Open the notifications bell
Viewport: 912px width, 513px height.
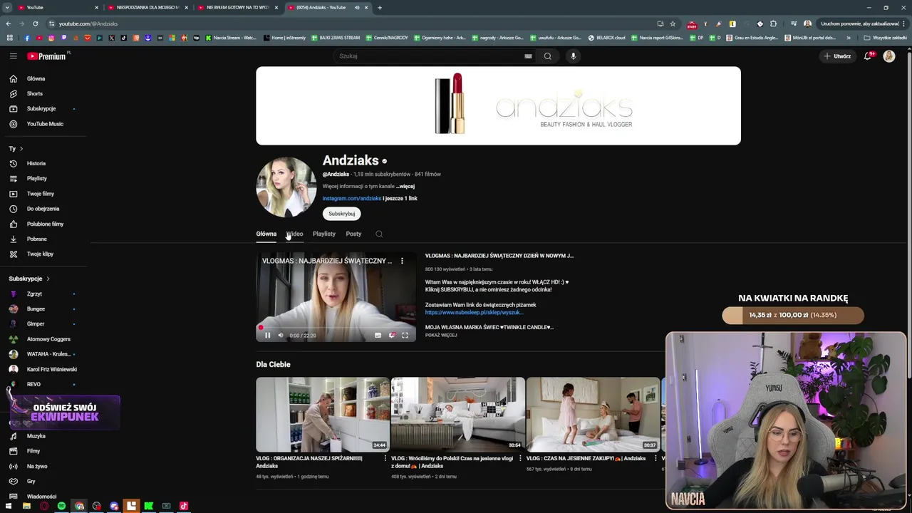tap(867, 56)
